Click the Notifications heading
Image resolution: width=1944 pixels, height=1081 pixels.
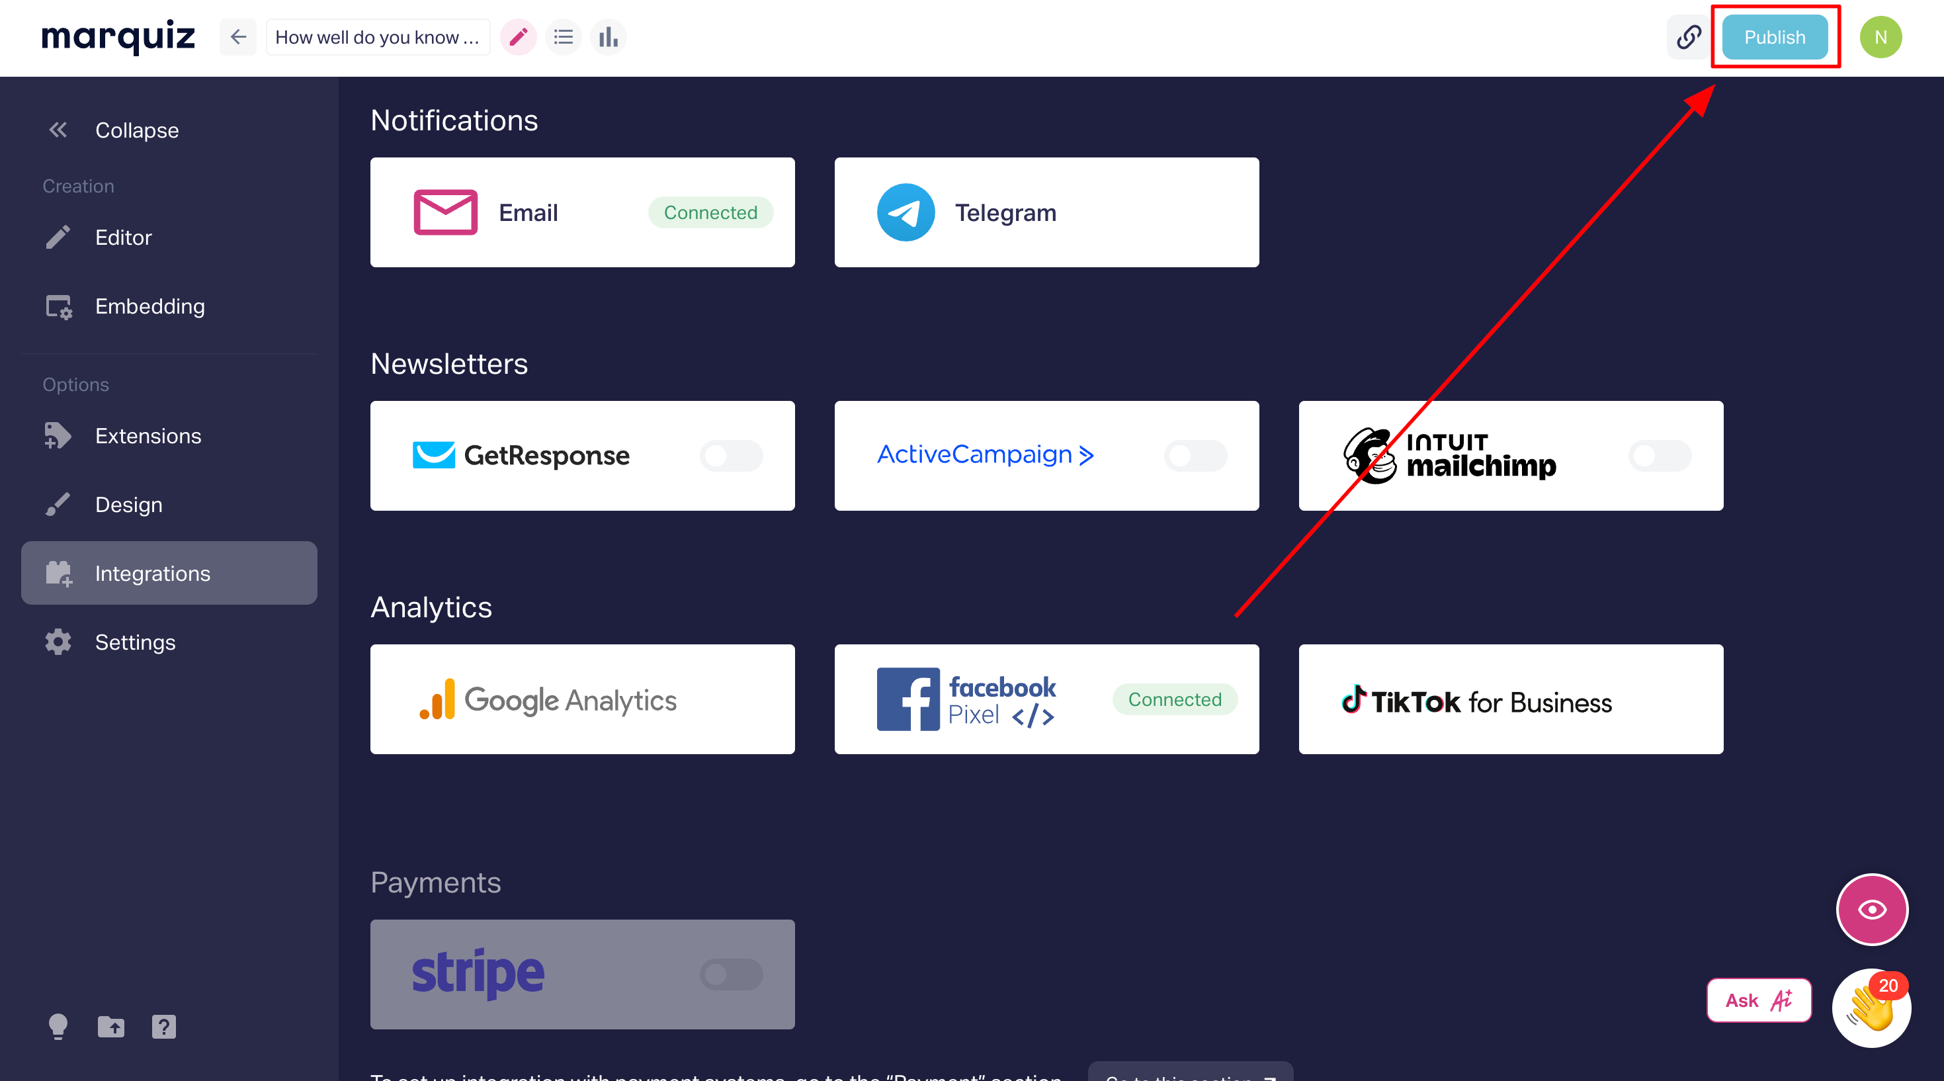tap(454, 121)
